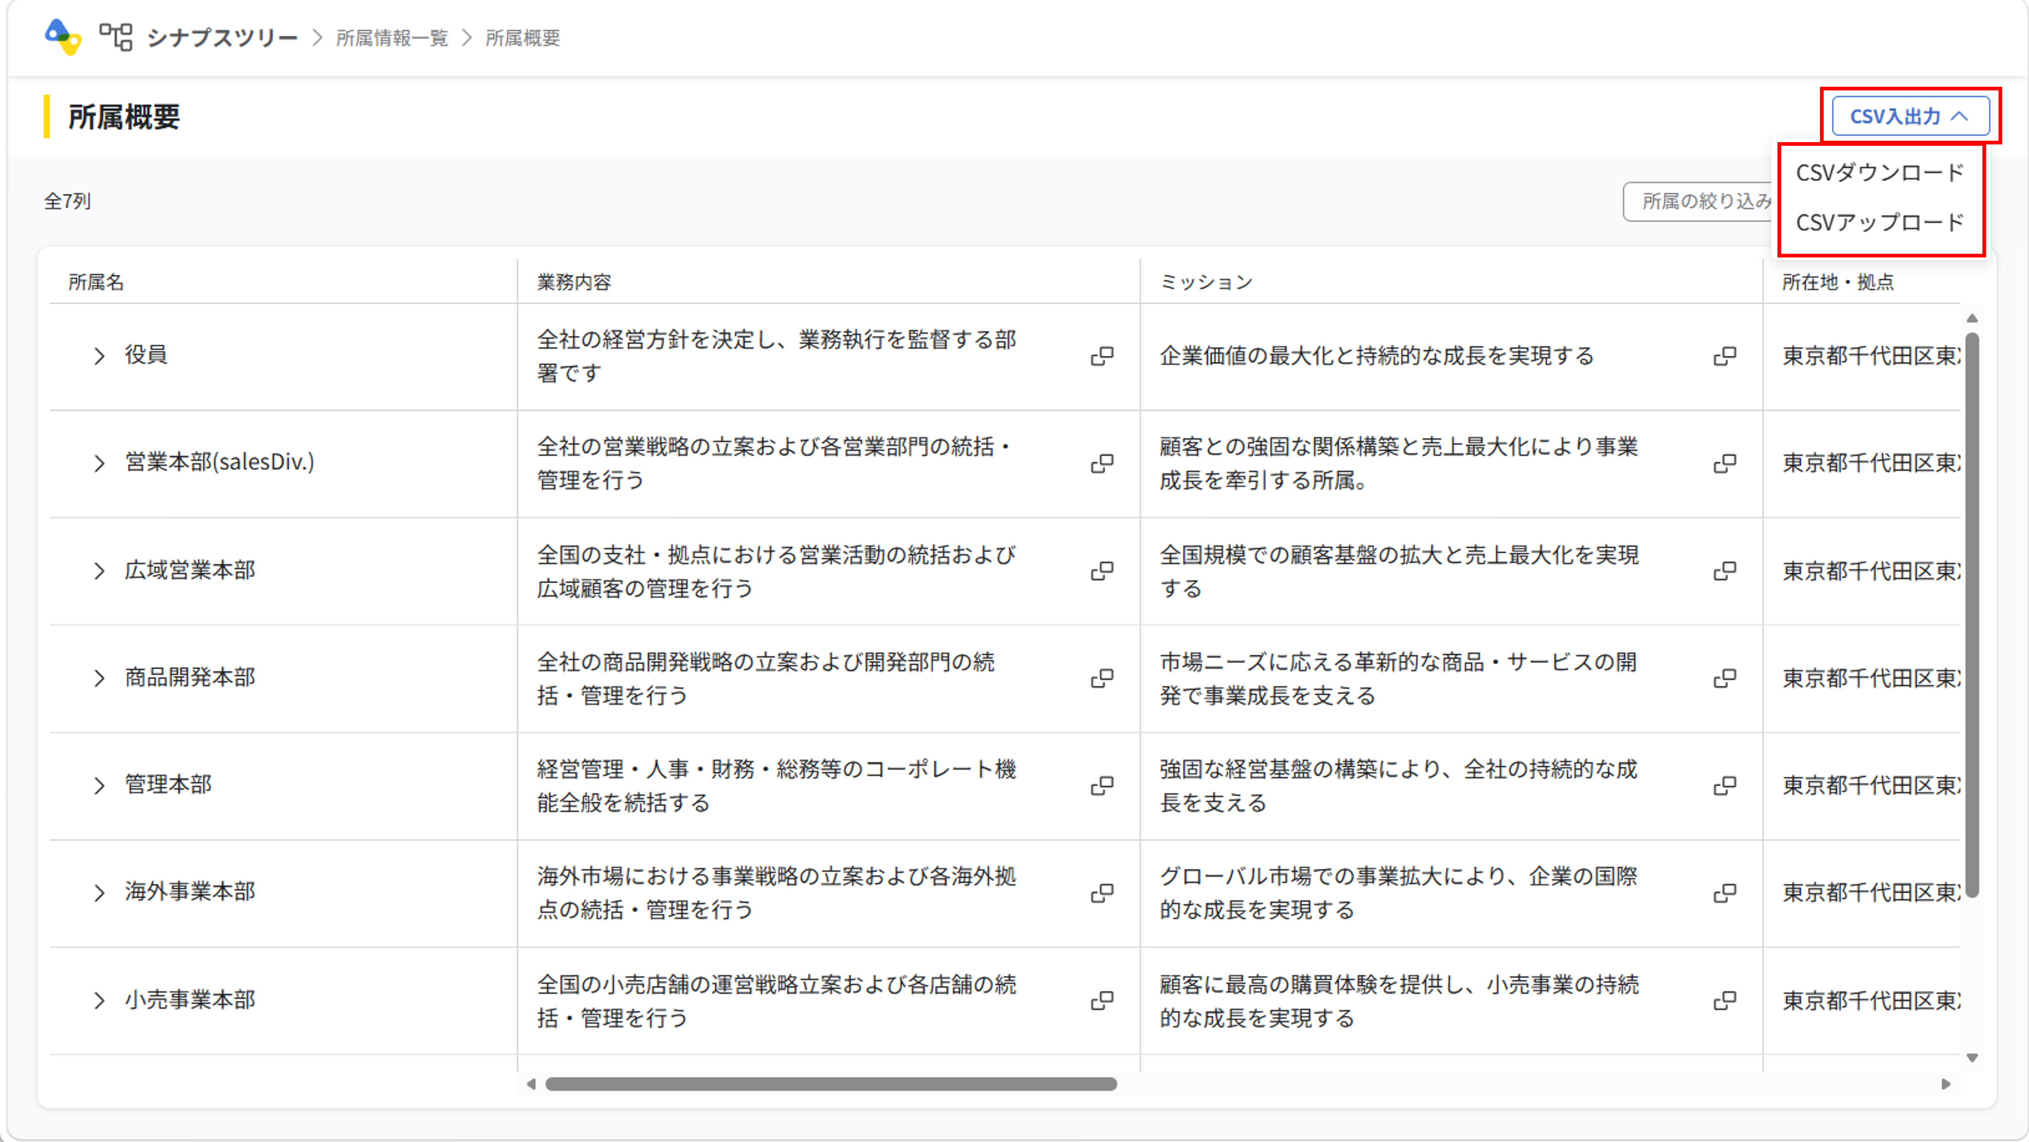This screenshot has width=2029, height=1142.
Task: Click the 営業本部(salesDiv.) department name
Action: (x=220, y=462)
